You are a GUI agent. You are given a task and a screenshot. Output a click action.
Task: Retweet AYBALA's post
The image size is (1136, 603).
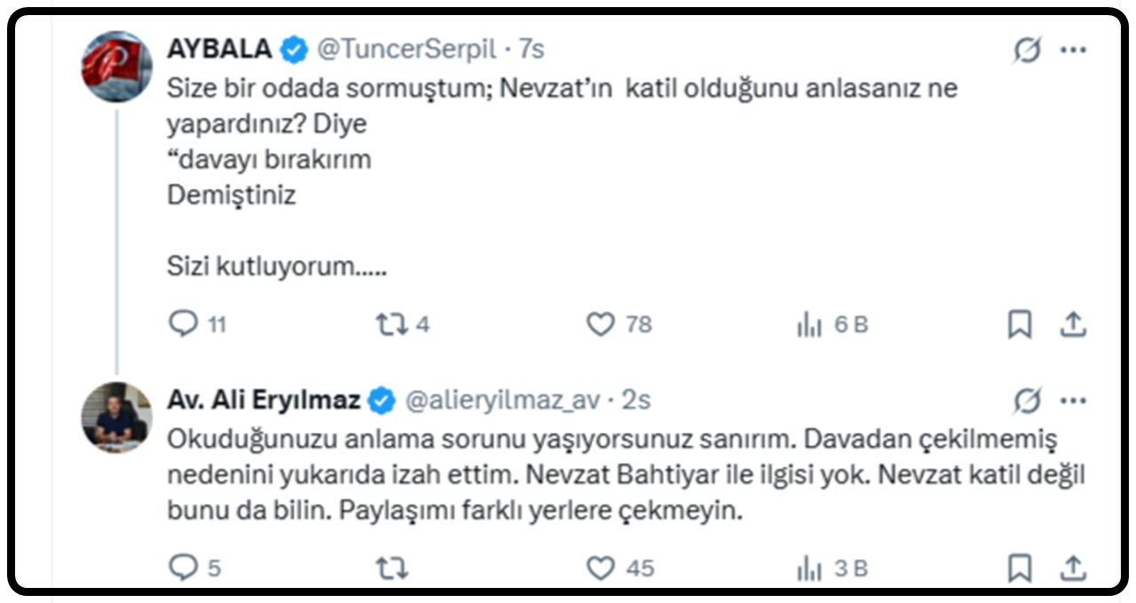390,325
